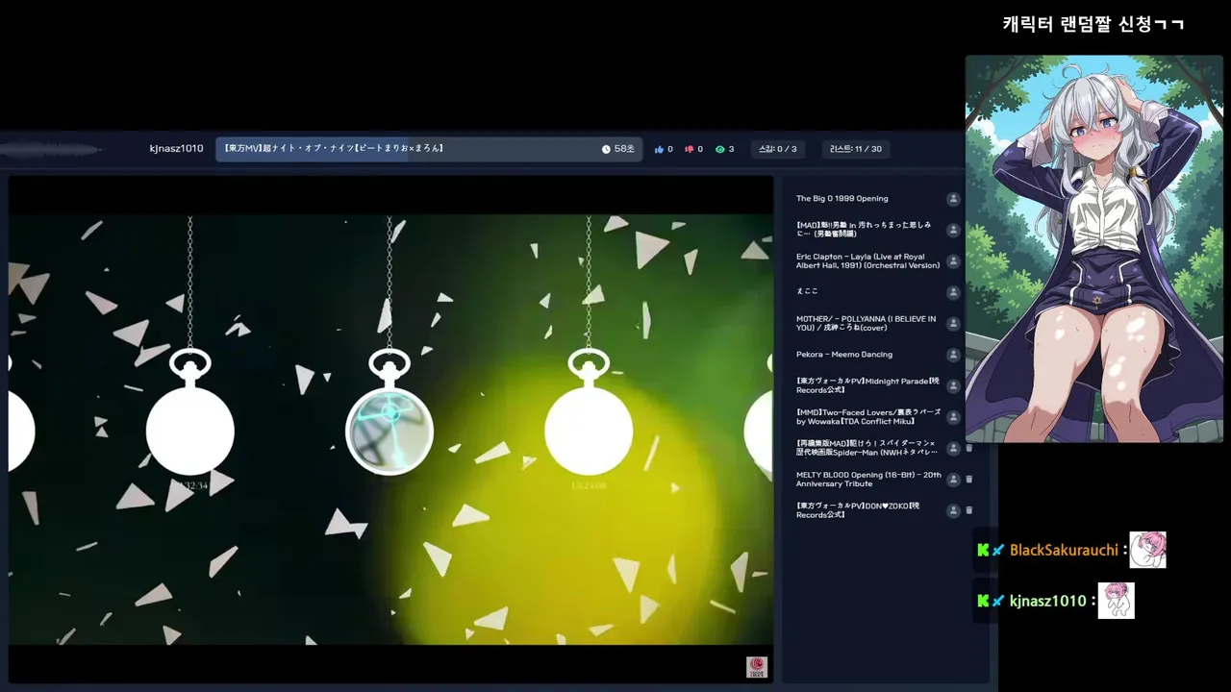This screenshot has width=1231, height=692.
Task: Select 'Eric Clapton - Layla' playlist entry
Action: click(x=867, y=261)
